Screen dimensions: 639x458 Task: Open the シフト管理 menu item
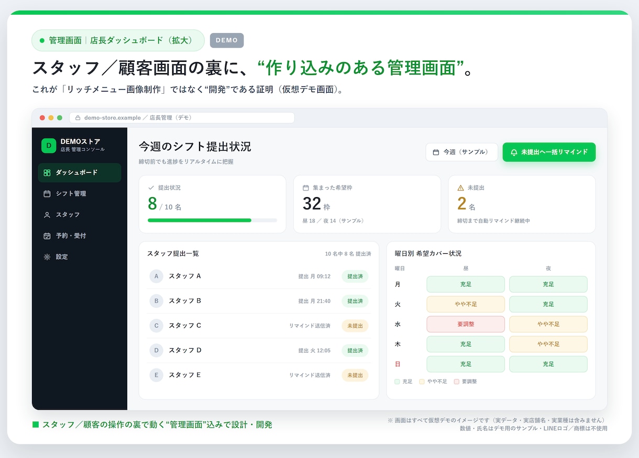point(80,194)
